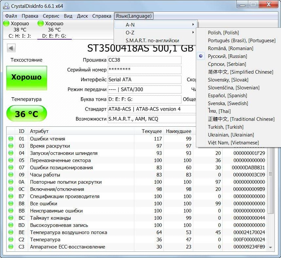Click the previous disk arrow button

coord(11,48)
